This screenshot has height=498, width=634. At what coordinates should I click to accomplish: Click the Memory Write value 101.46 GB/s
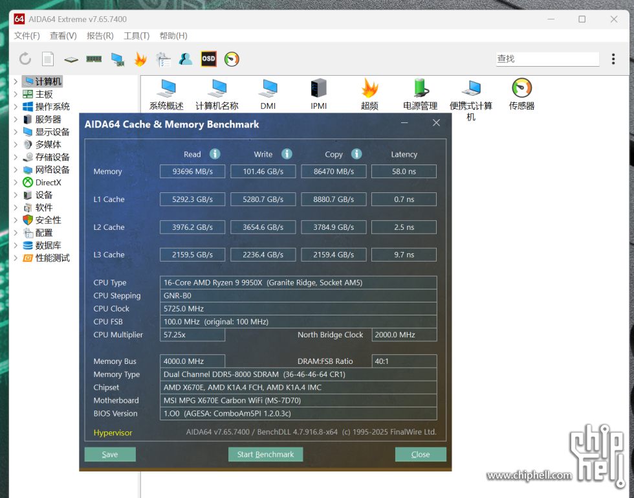263,171
